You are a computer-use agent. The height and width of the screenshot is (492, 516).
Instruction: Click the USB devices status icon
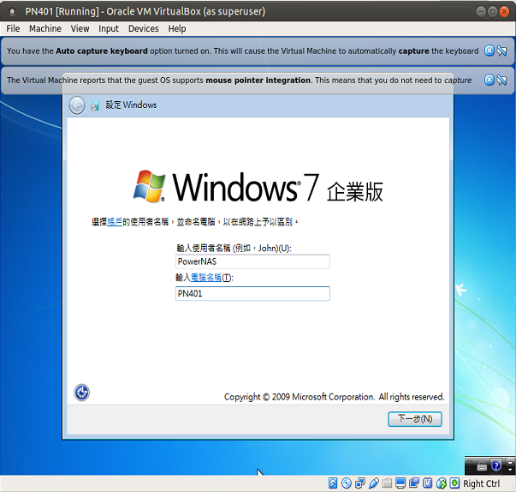tap(374, 483)
